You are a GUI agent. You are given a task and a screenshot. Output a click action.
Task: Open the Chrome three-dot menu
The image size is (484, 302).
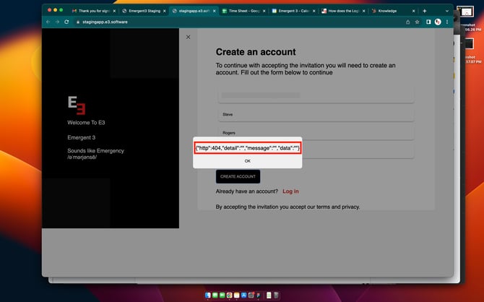pos(447,22)
